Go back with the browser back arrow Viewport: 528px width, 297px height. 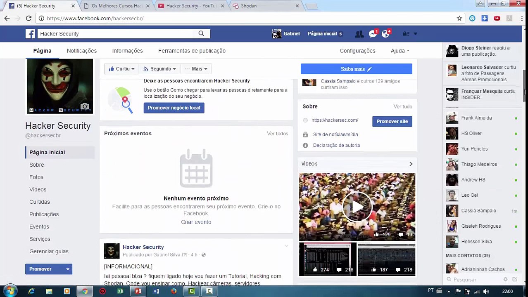coord(7,18)
